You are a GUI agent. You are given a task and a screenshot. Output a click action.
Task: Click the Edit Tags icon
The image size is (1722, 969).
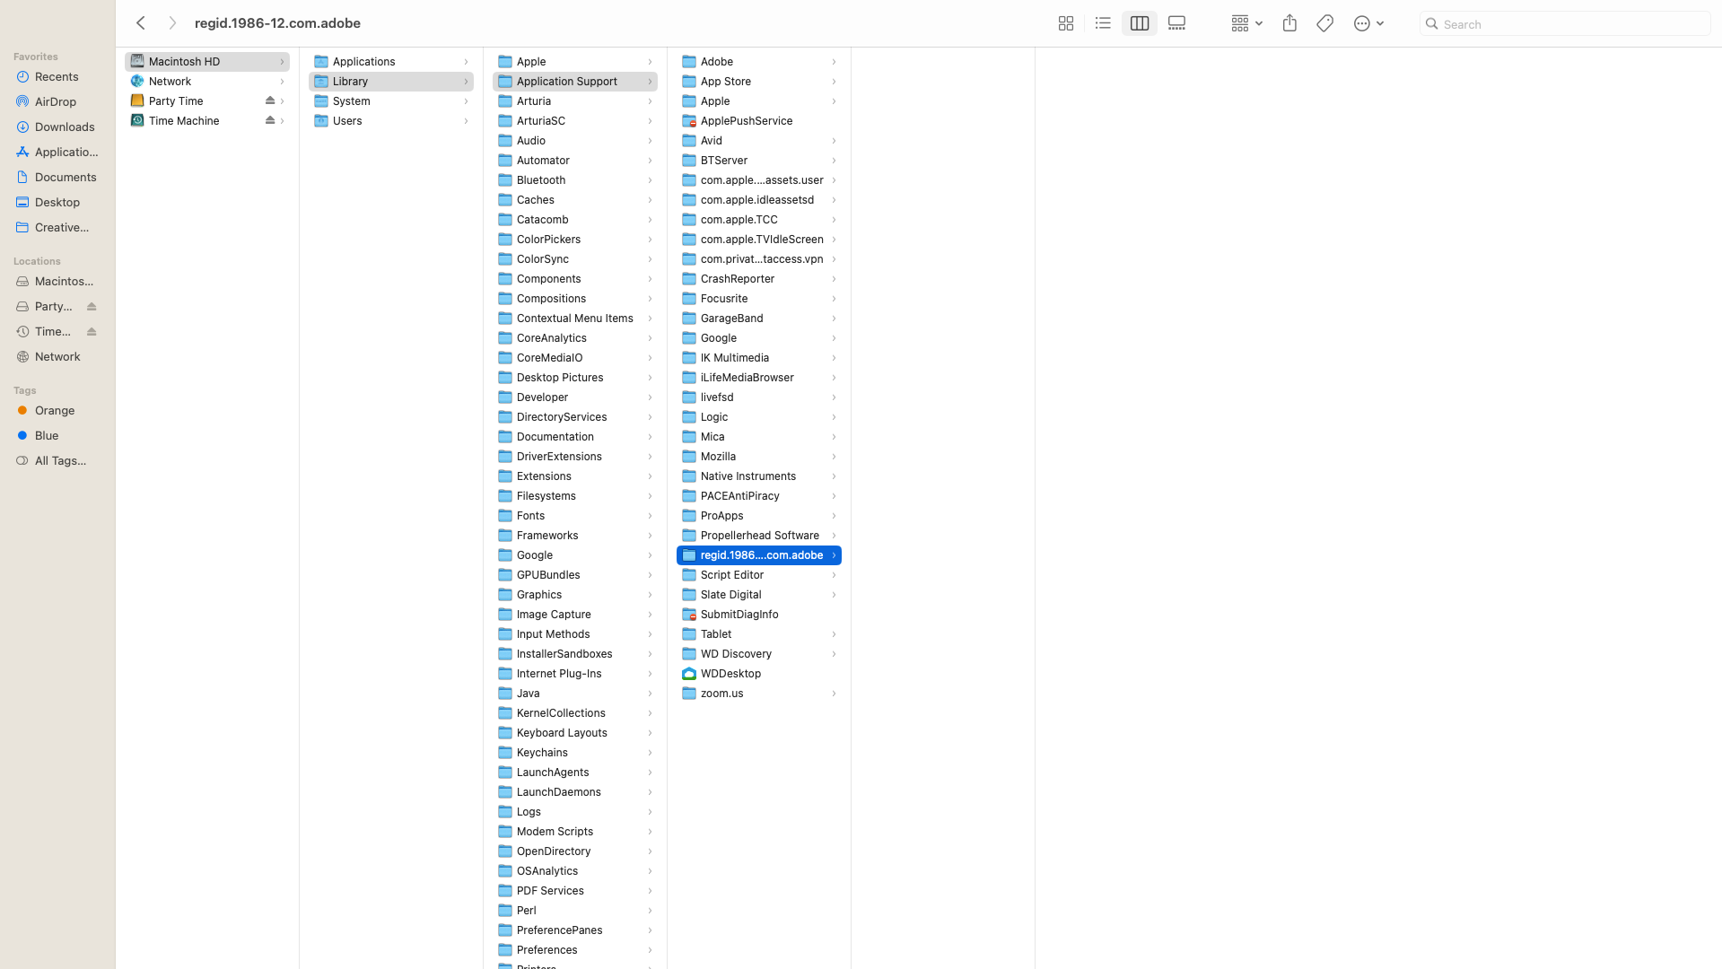click(x=1324, y=23)
